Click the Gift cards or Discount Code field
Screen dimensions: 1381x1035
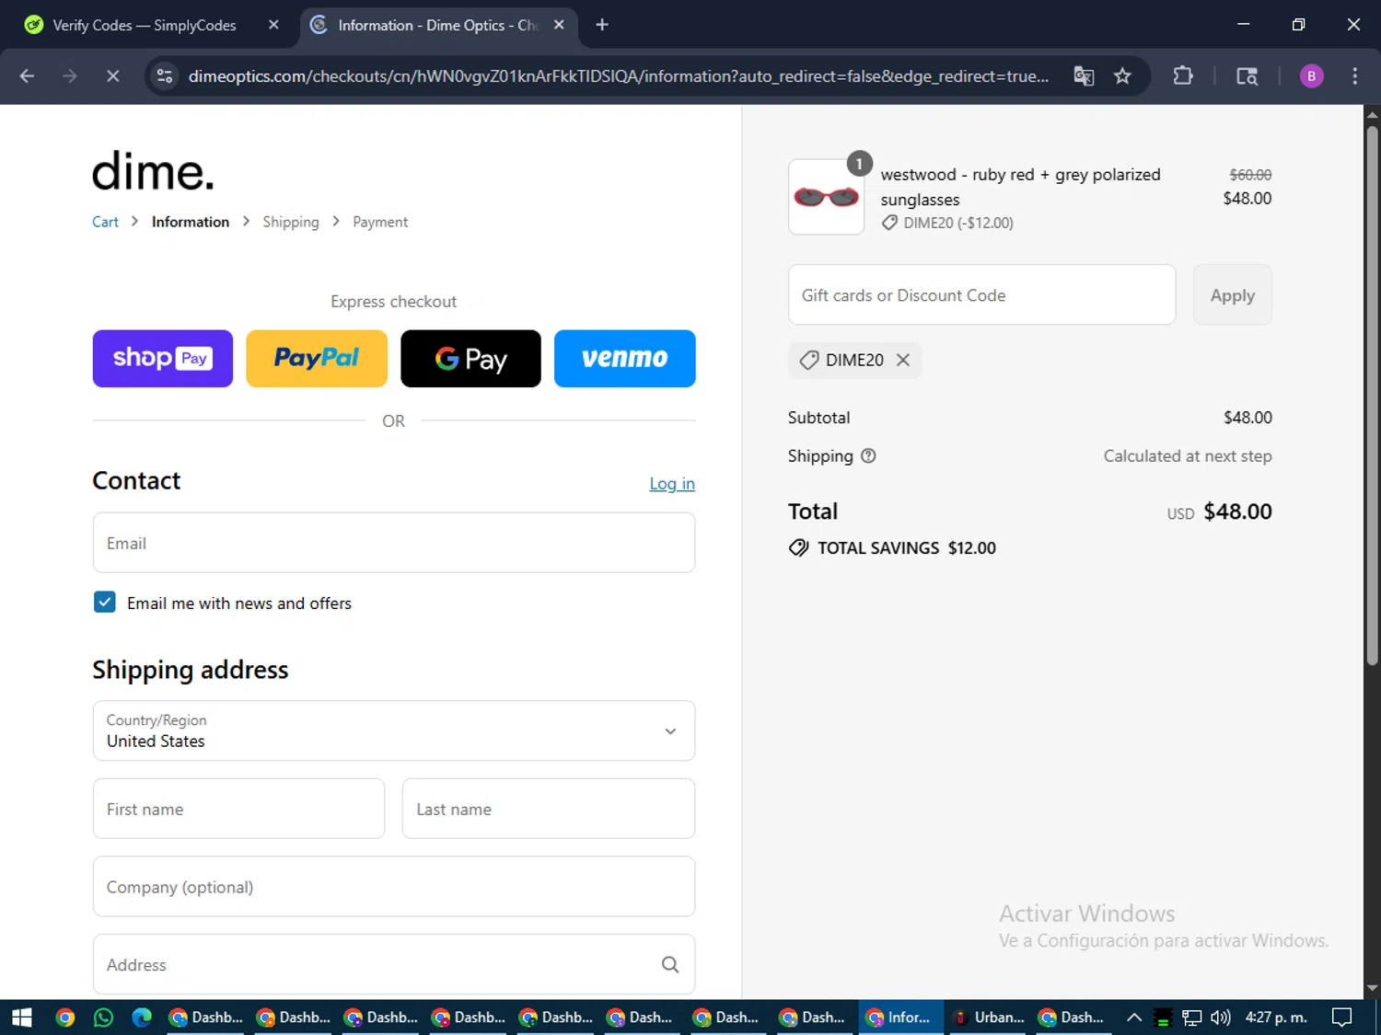[981, 295]
